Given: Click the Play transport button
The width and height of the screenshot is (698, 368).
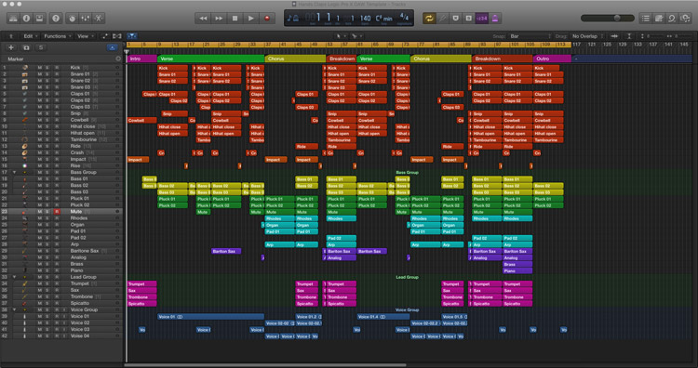Looking at the screenshot, I should click(251, 19).
